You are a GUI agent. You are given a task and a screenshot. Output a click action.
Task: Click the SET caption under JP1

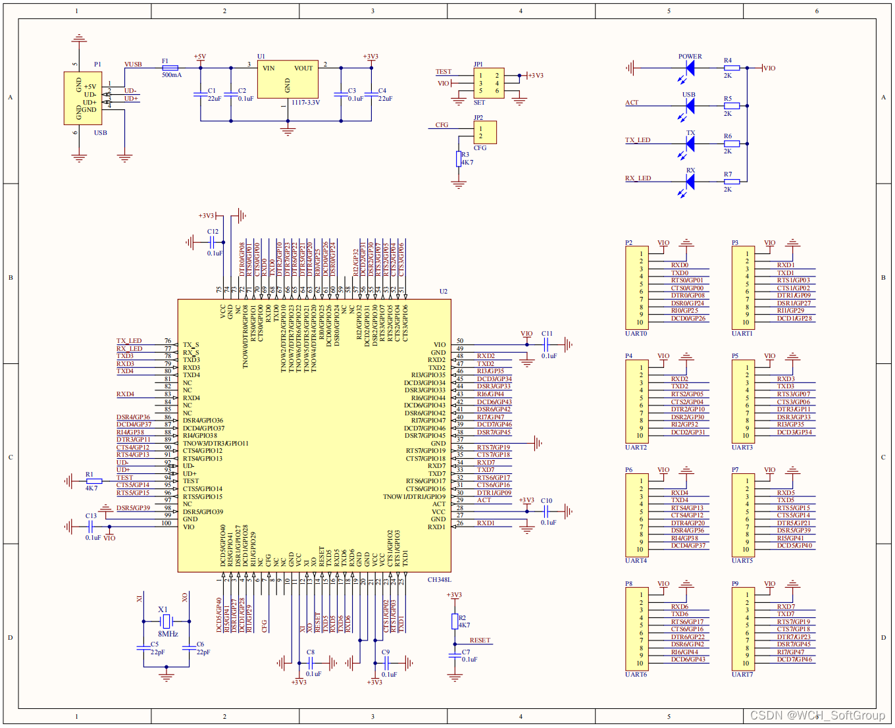tap(479, 103)
